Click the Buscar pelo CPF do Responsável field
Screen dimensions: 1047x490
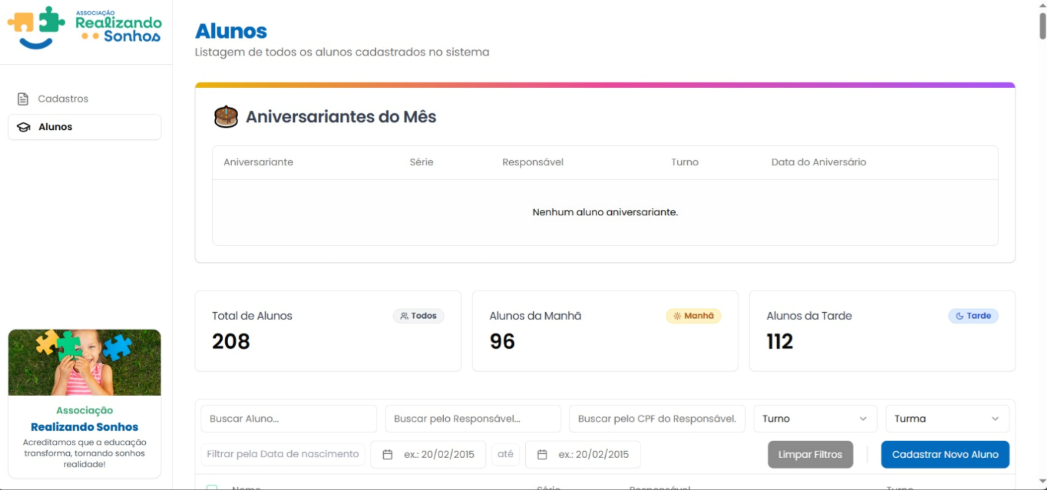click(656, 419)
